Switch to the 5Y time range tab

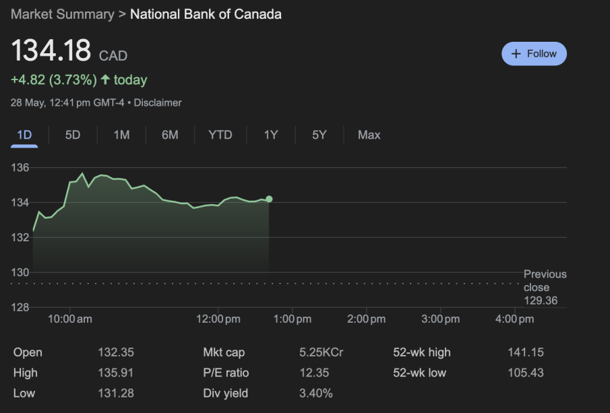[x=319, y=135]
